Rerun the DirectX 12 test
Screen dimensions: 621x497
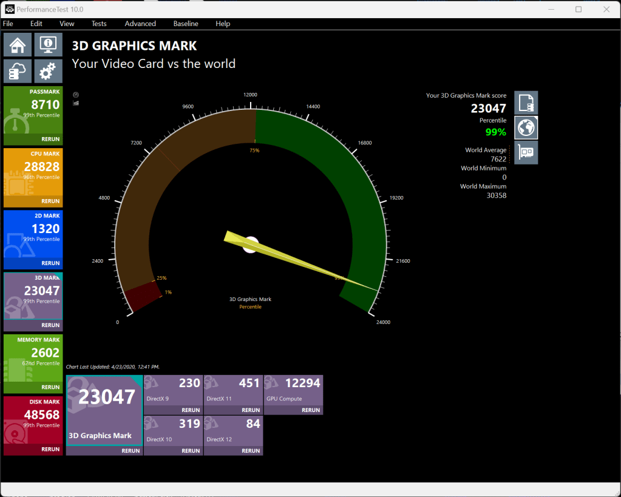click(x=251, y=451)
